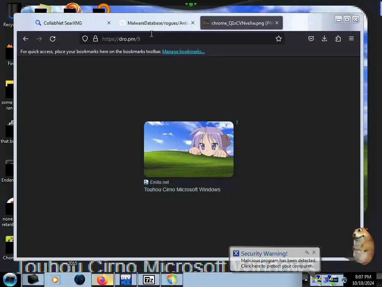Click the Security Warning popup message
This screenshot has width=382, height=287.
[278, 263]
